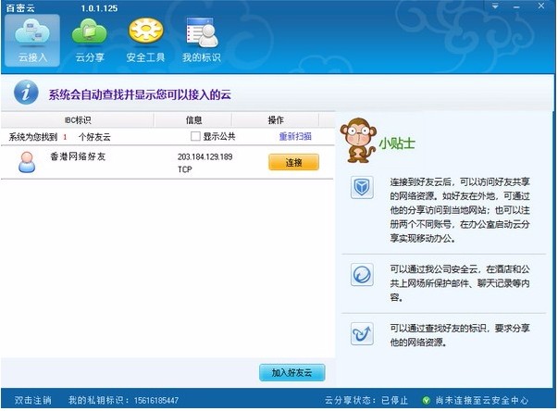Screen dimensions: 558x411
Task: Click the green status check icon
Action: (x=426, y=400)
